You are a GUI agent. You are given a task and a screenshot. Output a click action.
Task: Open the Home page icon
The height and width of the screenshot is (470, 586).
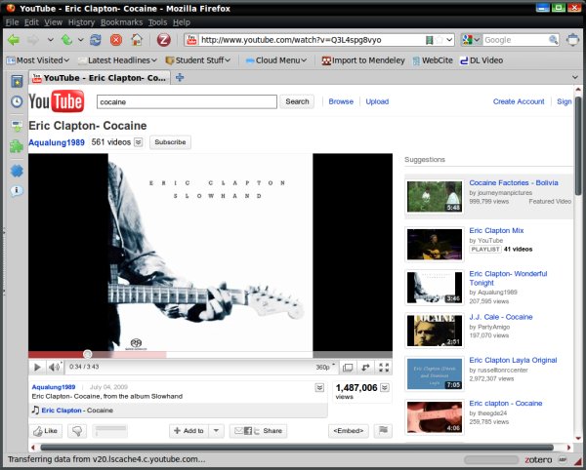[x=137, y=40]
